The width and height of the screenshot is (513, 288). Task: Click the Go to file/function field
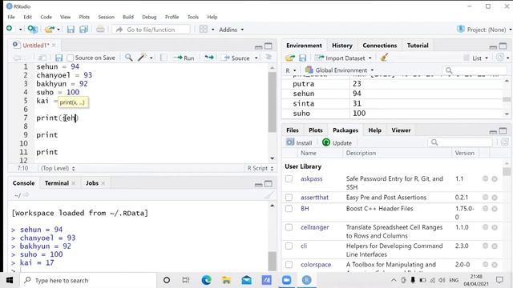151,30
